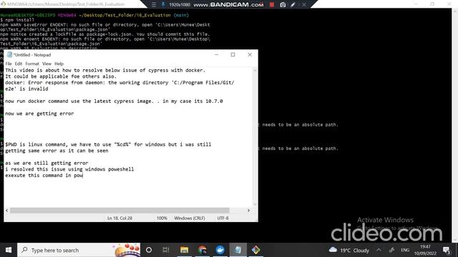Open Task View from the taskbar
The image size is (458, 257).
(166, 250)
